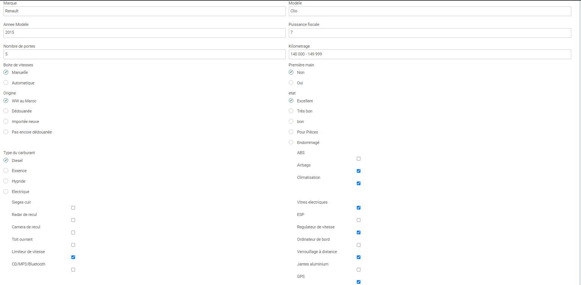Choose Oui for Première main

[291, 82]
